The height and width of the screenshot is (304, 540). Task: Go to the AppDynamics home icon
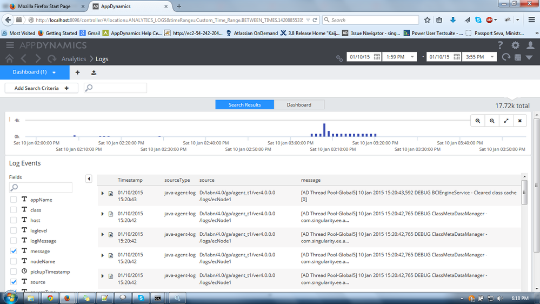pyautogui.click(x=9, y=58)
